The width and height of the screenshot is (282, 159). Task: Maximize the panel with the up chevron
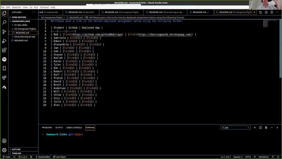coord(272,128)
